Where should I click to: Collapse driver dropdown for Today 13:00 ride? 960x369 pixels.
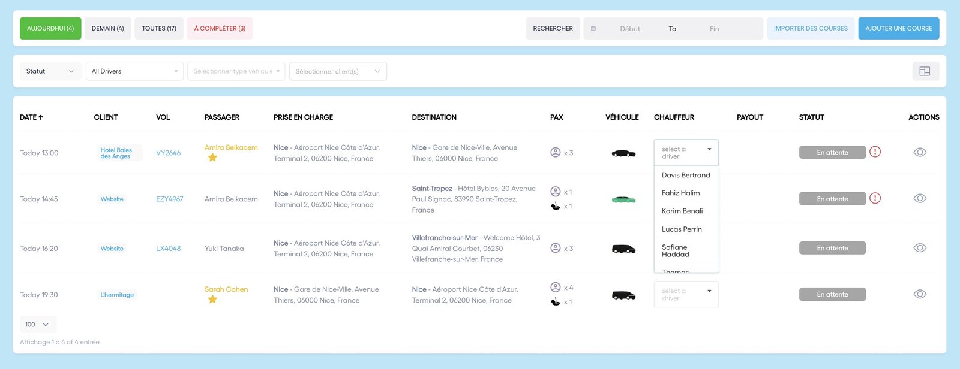click(686, 153)
